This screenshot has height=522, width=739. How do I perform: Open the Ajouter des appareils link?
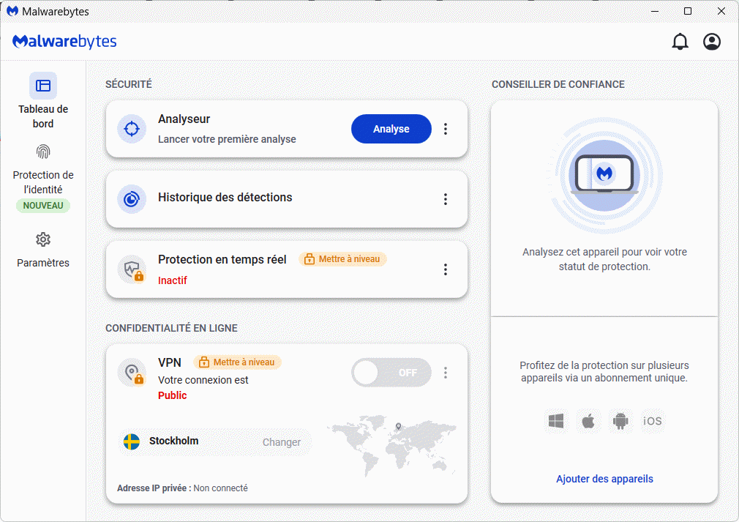point(604,479)
